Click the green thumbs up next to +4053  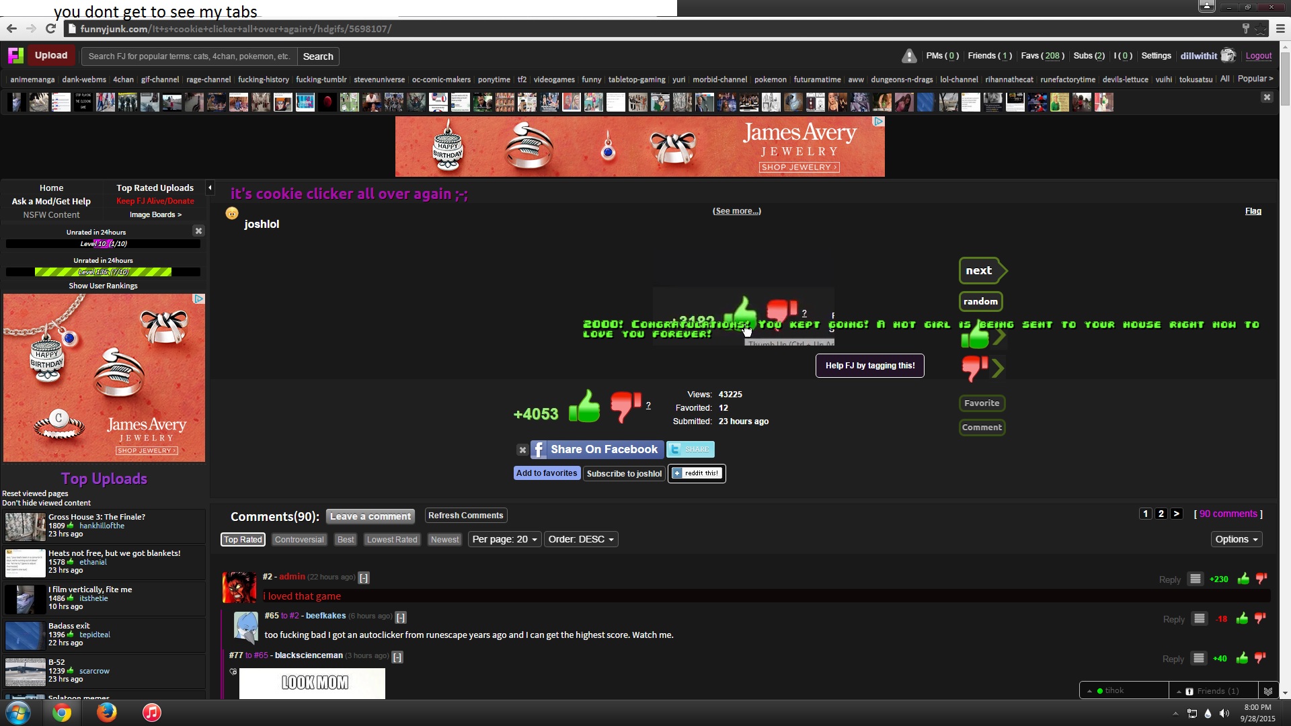pyautogui.click(x=584, y=407)
